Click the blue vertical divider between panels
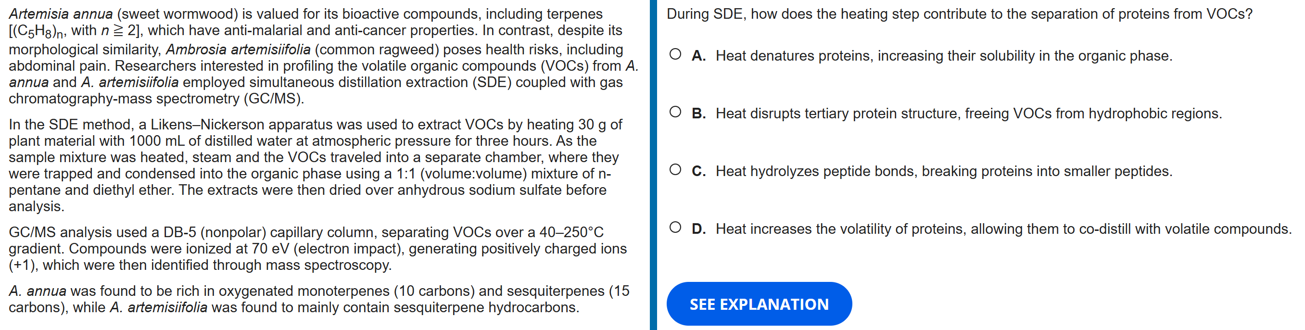 click(x=653, y=165)
